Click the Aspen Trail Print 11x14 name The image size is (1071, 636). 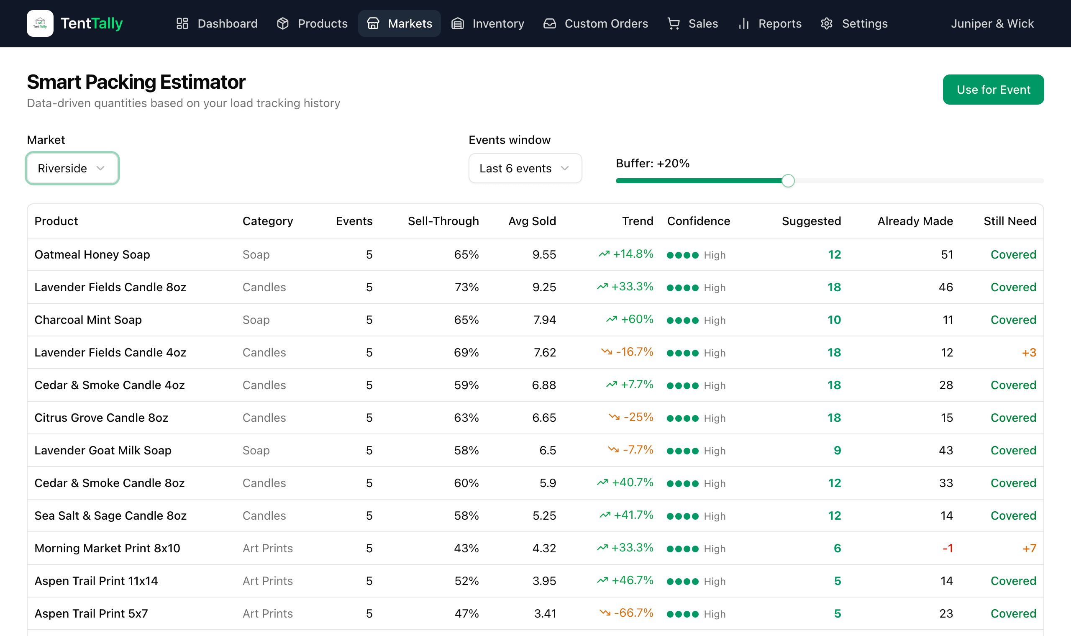coord(96,581)
